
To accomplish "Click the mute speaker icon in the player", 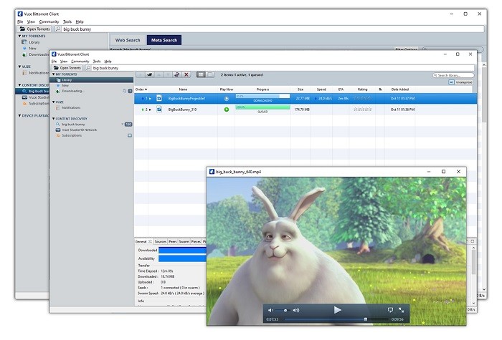I will pos(271,310).
